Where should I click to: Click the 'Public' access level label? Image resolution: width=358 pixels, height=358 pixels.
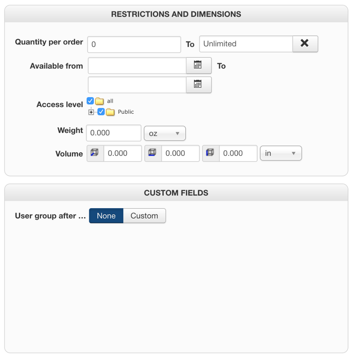coord(126,112)
